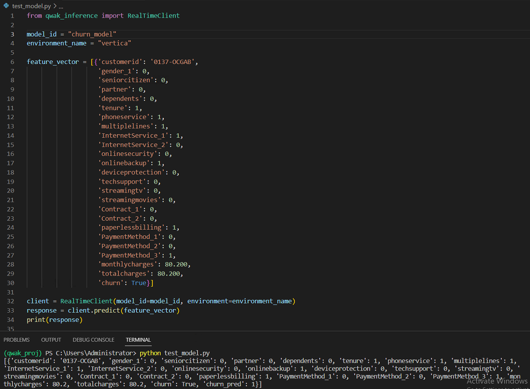Click RealTimeClient in the line 1 import
This screenshot has height=389, width=530.
point(154,15)
